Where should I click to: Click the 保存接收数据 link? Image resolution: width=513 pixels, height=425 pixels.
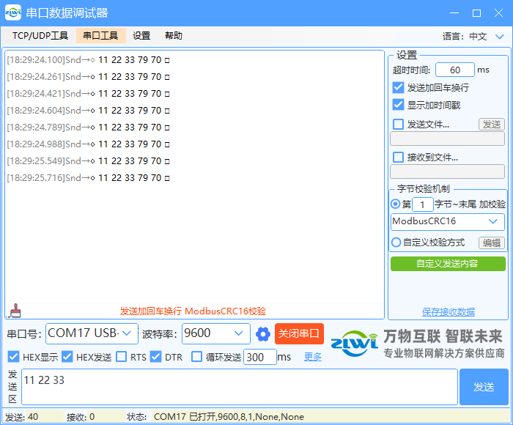(x=449, y=312)
